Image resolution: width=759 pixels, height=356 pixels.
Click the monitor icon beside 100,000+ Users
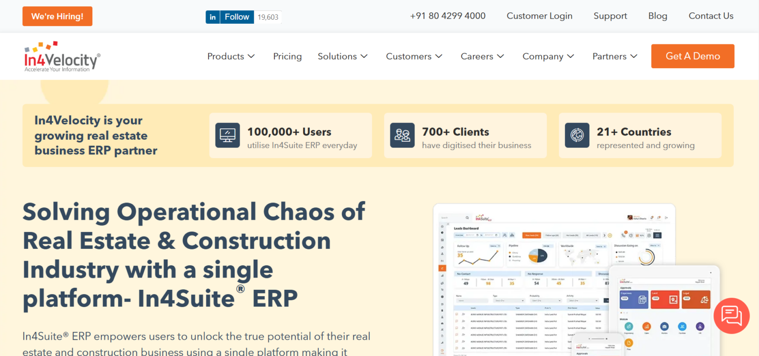[x=227, y=135]
